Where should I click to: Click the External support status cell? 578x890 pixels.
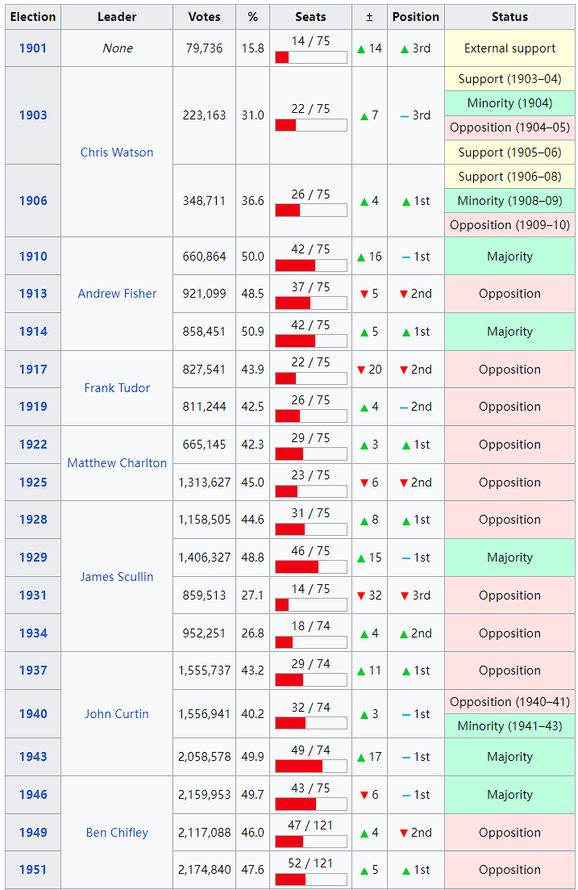point(509,48)
